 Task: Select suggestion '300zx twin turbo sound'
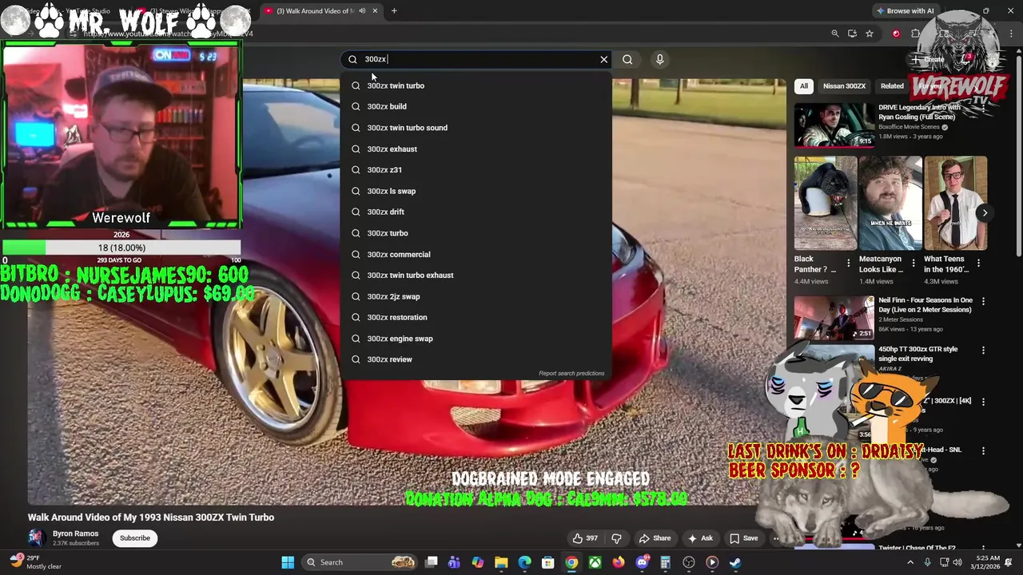click(476, 128)
